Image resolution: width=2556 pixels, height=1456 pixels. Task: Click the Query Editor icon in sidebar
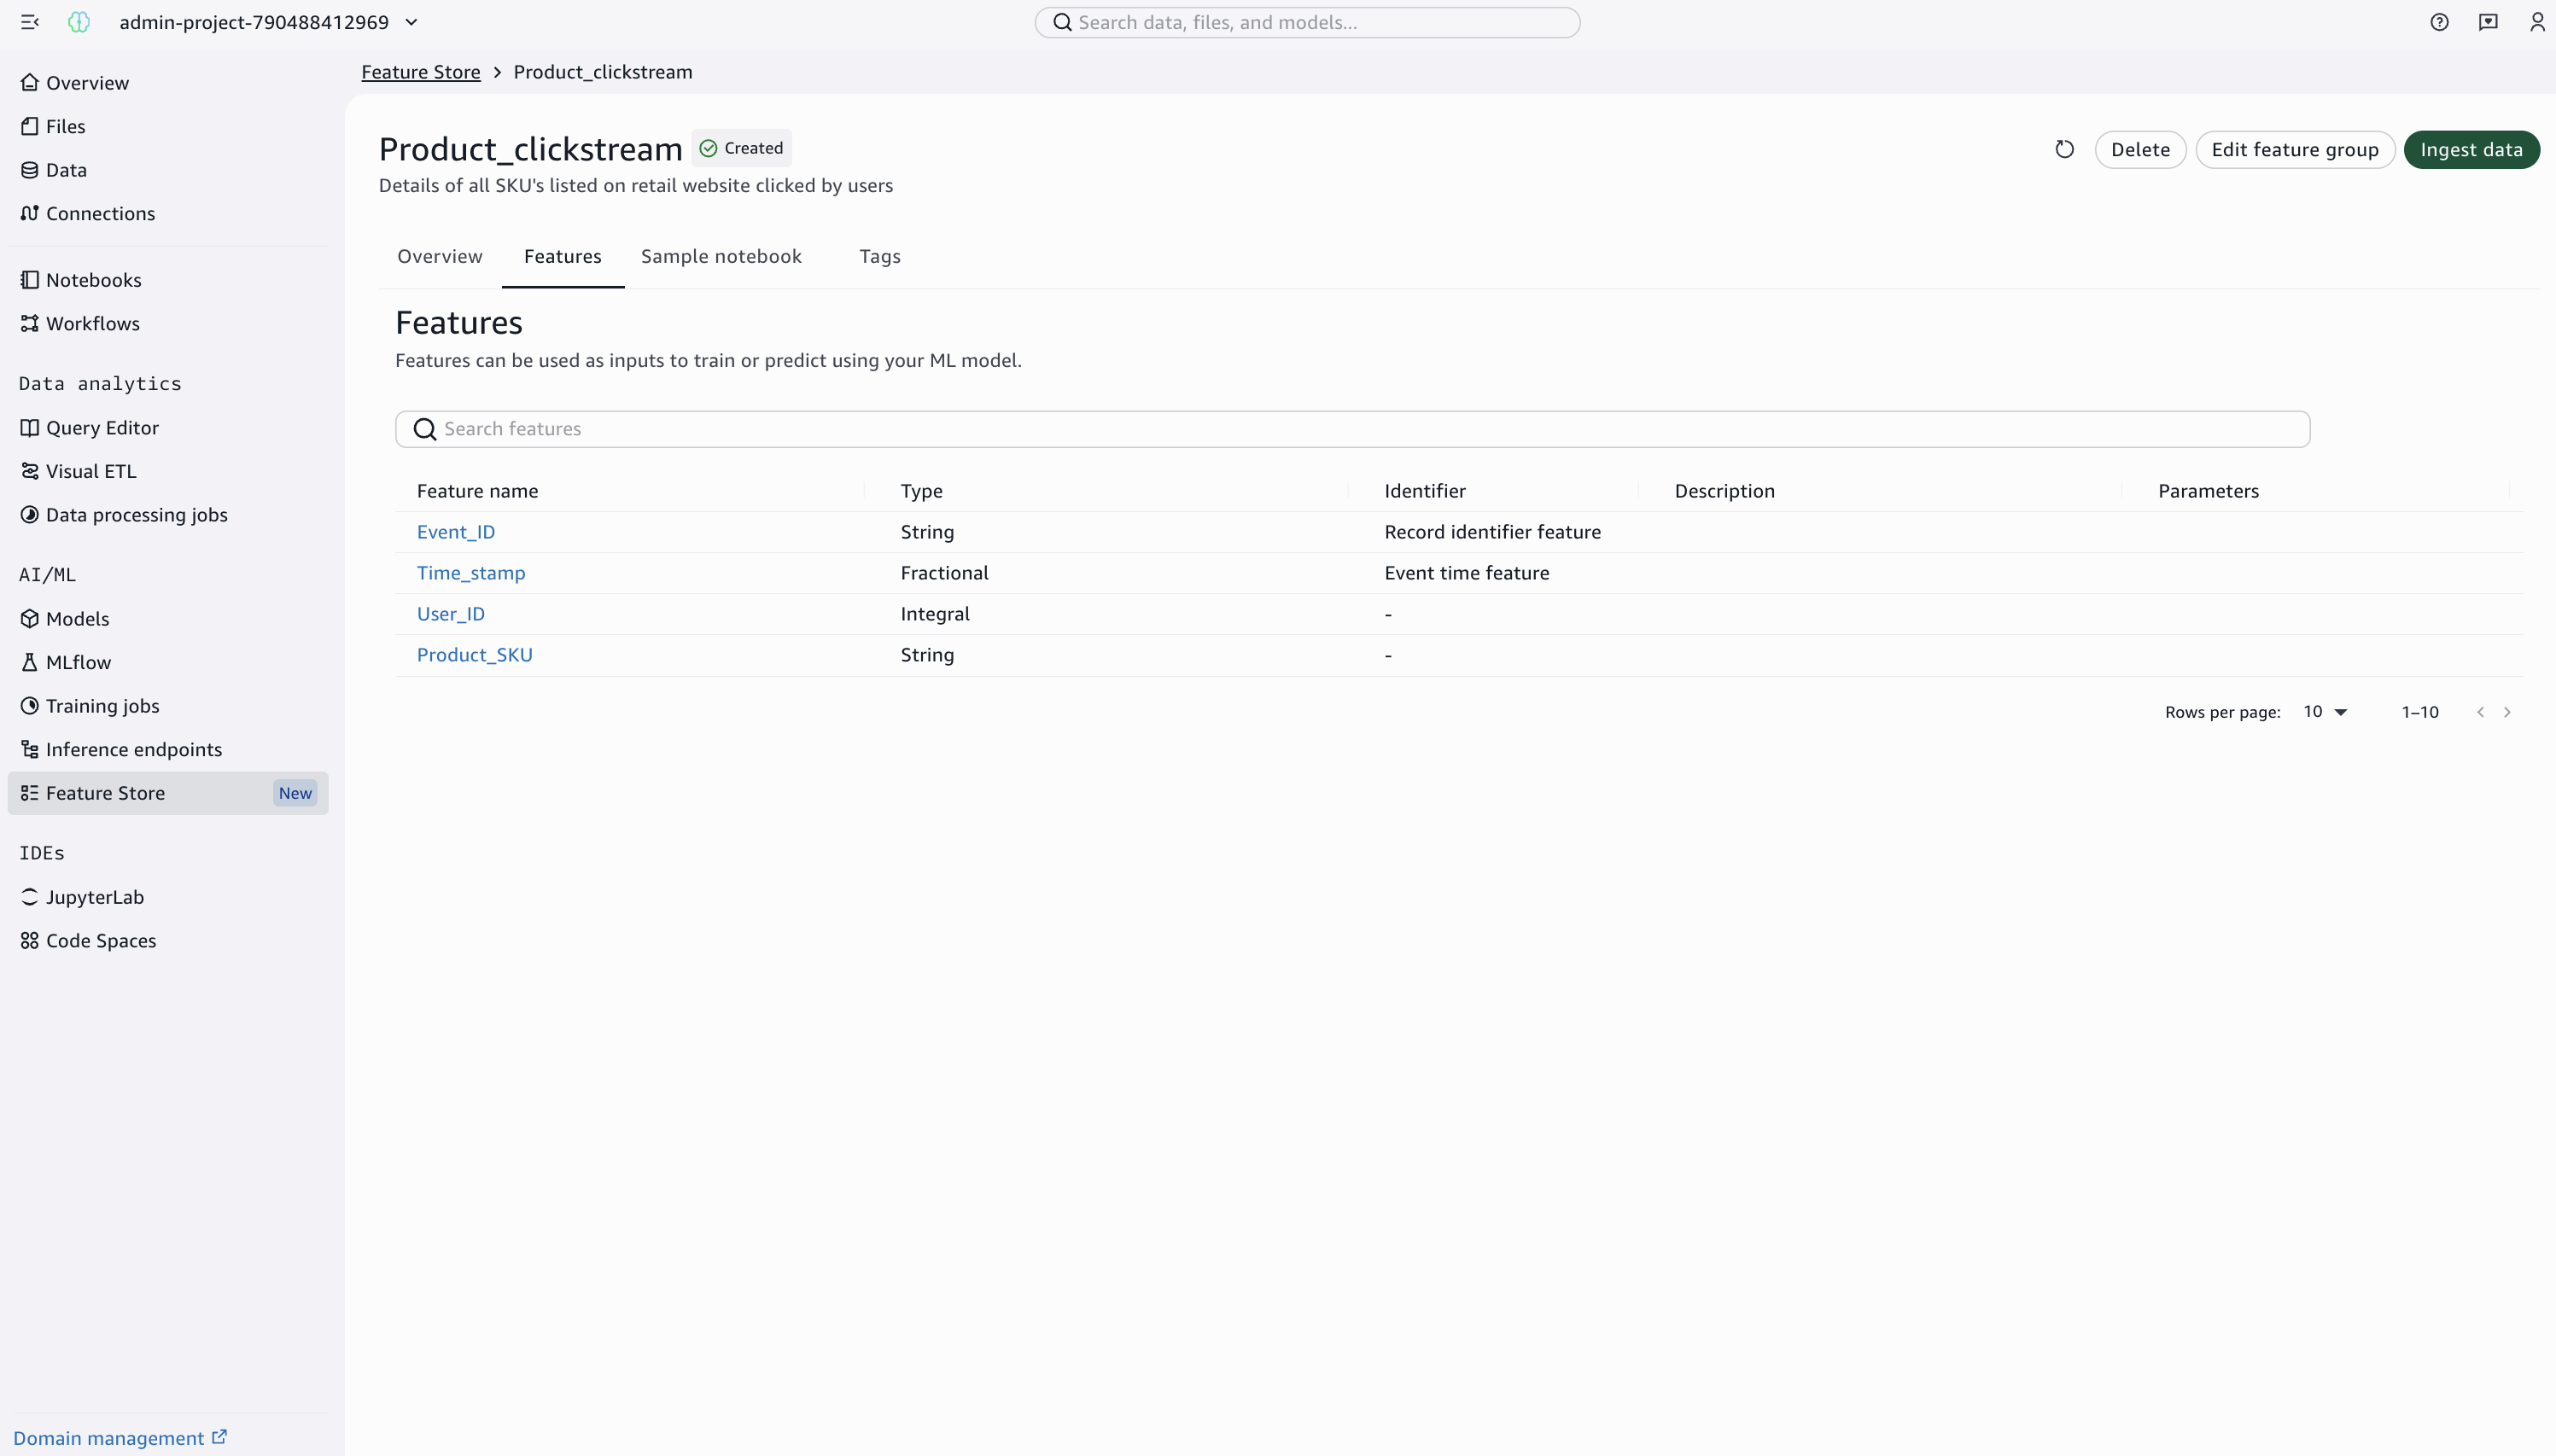point(30,428)
